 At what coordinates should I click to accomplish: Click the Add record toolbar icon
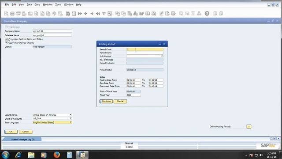point(74,14)
